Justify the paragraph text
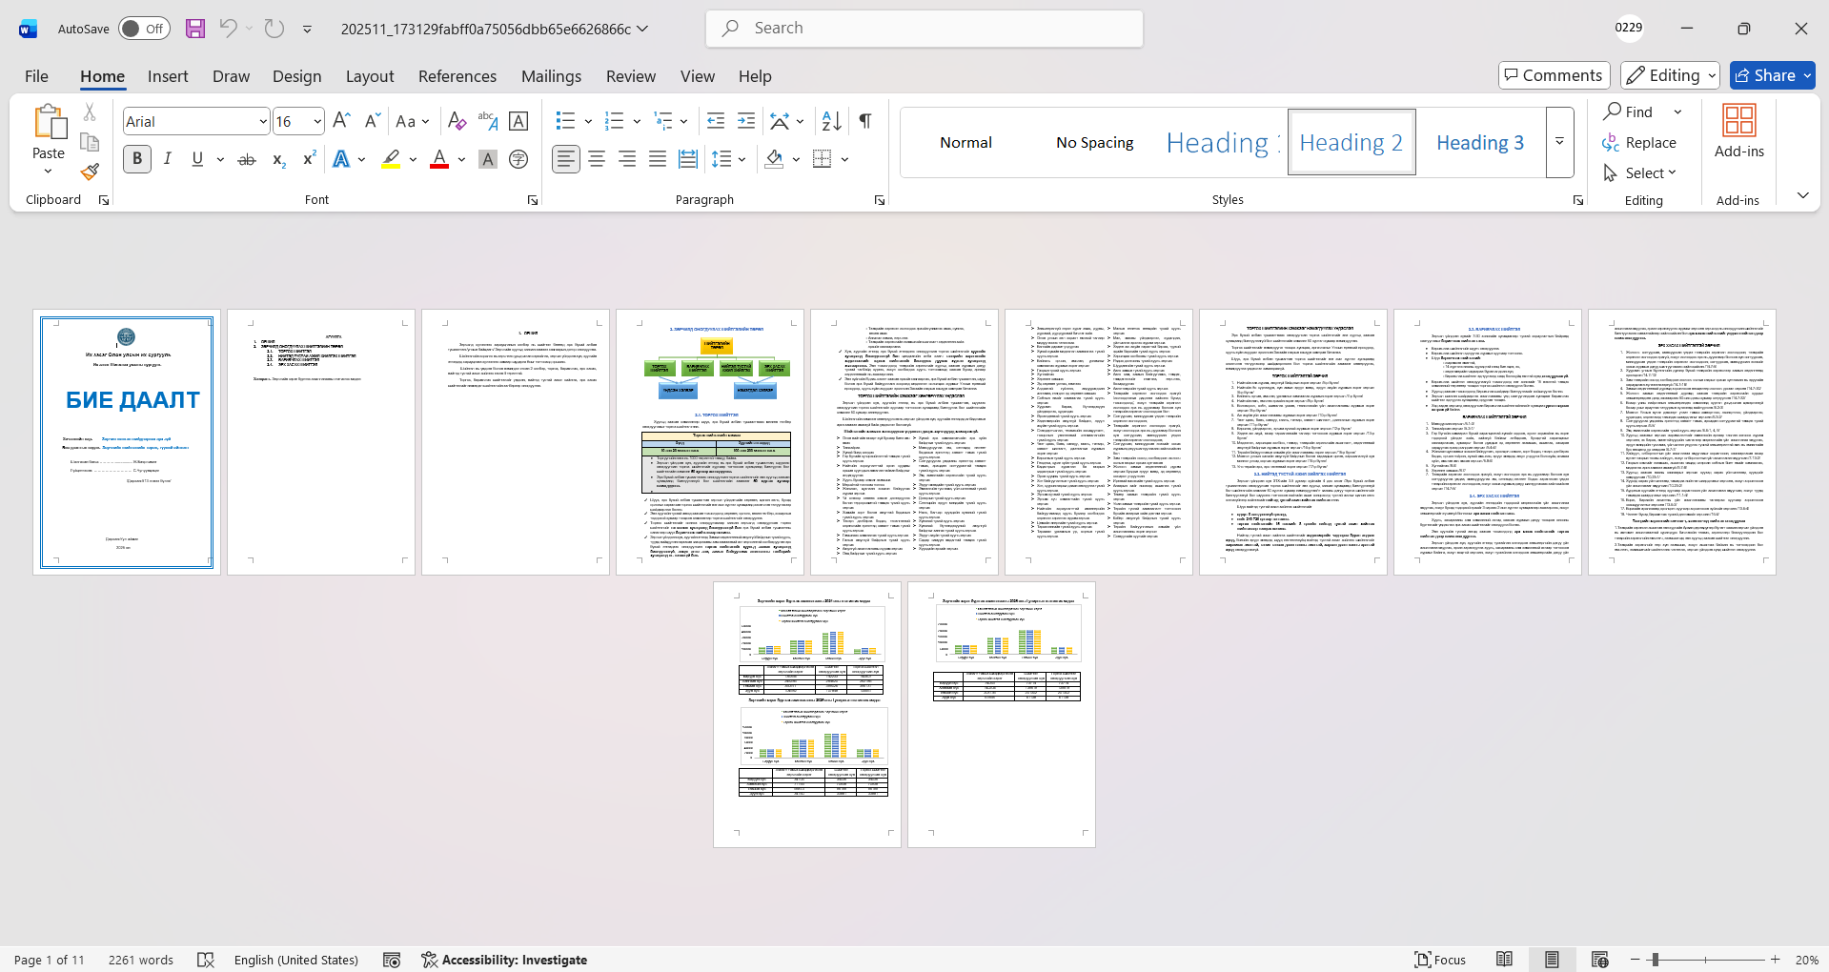 [x=658, y=159]
